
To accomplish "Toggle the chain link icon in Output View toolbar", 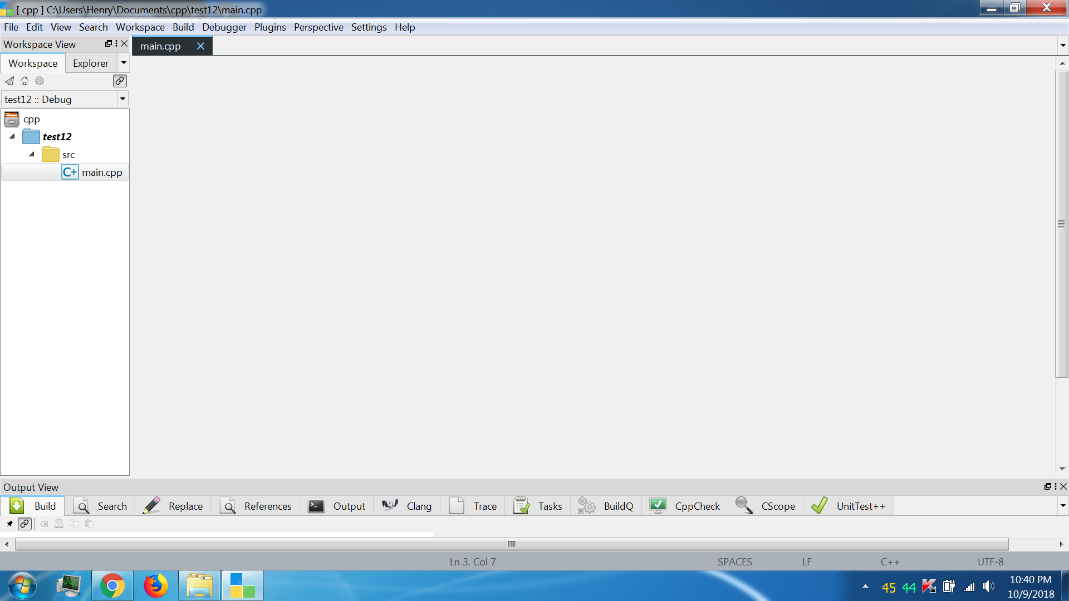I will point(24,524).
